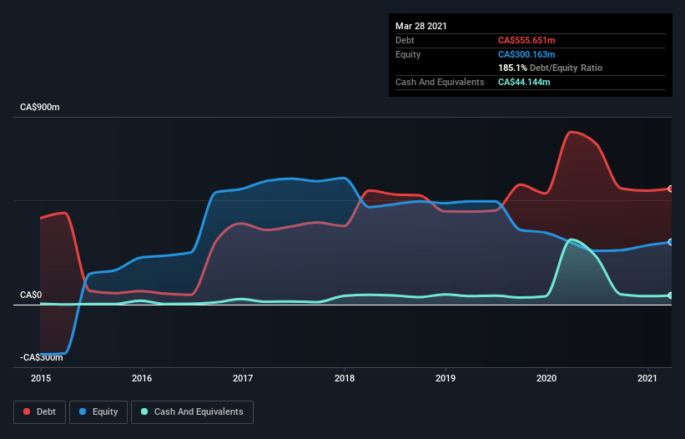Image resolution: width=685 pixels, height=439 pixels.
Task: Select the 2021 x-axis label
Action: pos(647,378)
